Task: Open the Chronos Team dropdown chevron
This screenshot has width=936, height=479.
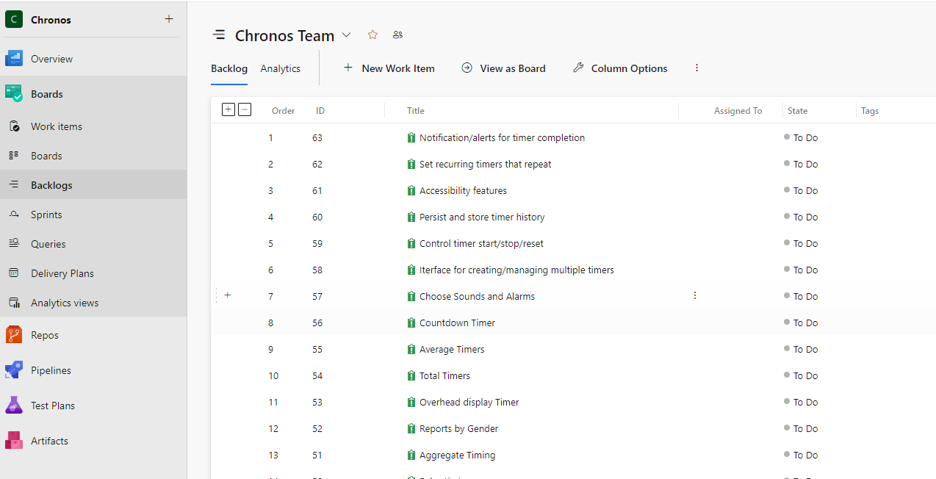Action: [x=347, y=35]
